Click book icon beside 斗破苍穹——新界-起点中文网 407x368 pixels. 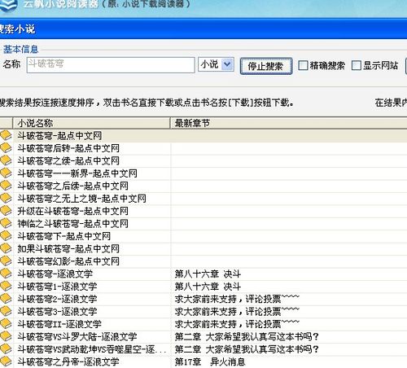[6, 173]
